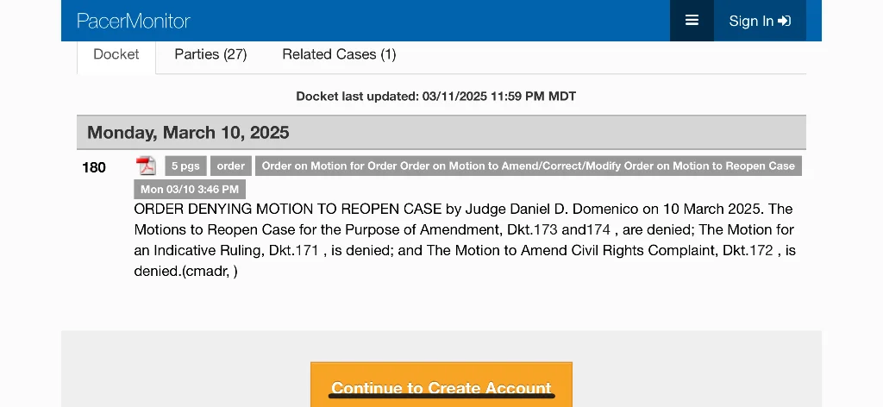Click the 'Monday, March 10, 2025' date header
This screenshot has height=407, width=883.
click(188, 133)
